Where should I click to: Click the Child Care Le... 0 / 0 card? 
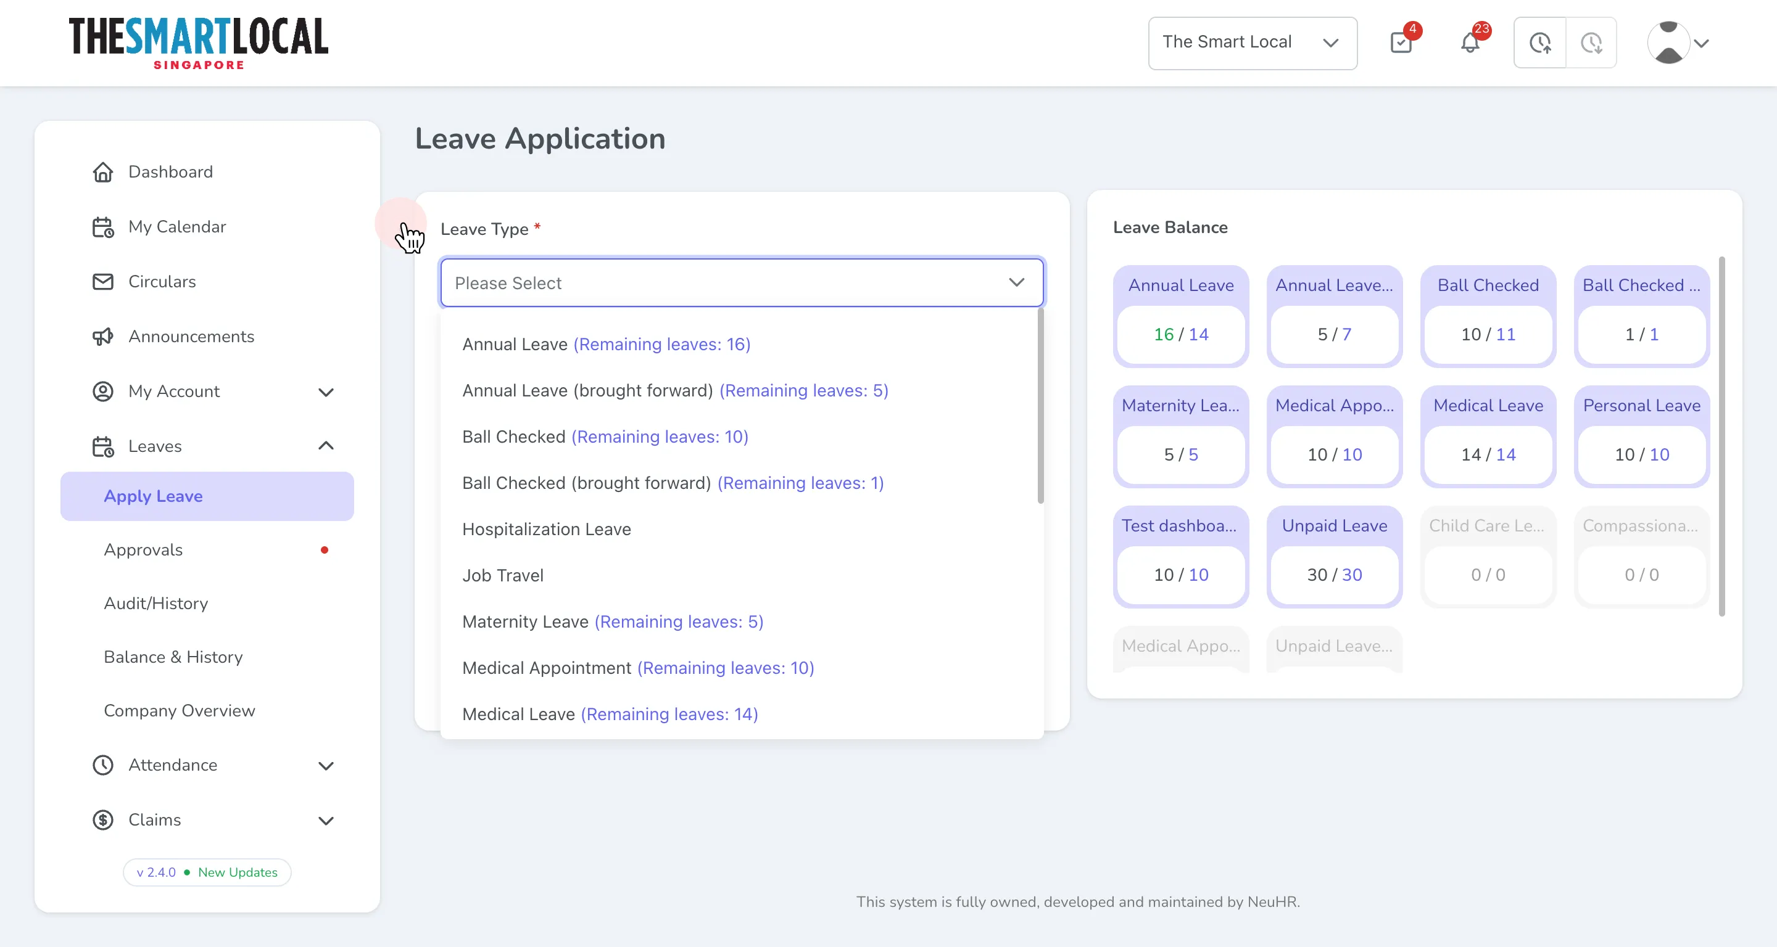tap(1488, 557)
